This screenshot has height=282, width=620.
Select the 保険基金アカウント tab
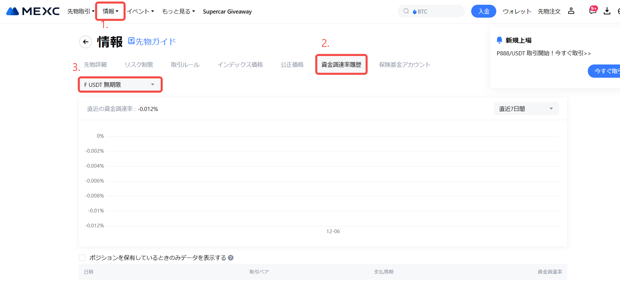tap(404, 64)
